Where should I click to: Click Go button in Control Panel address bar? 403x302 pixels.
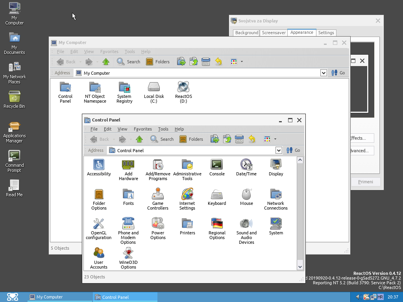coord(293,150)
